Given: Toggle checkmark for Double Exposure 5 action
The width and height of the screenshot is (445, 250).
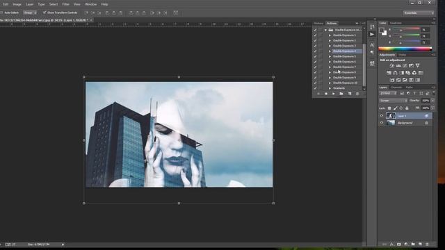Looking at the screenshot, I should click(x=315, y=56).
